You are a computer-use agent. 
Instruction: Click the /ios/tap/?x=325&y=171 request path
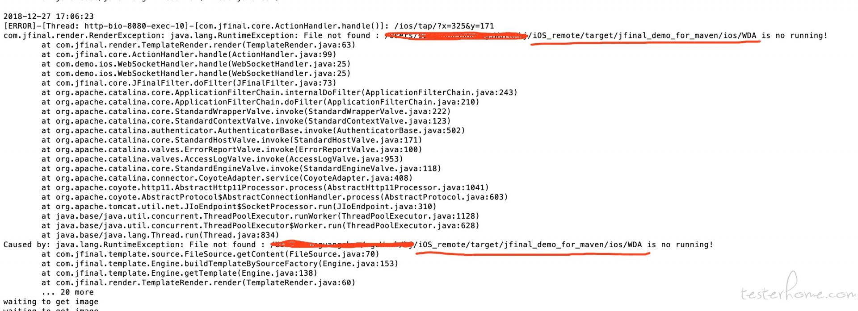tap(444, 26)
